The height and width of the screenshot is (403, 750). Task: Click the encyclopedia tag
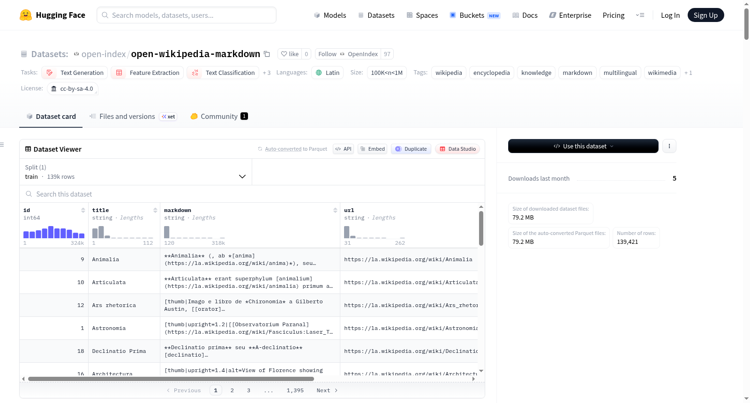(491, 73)
